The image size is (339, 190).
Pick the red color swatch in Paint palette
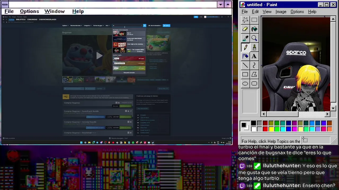(x=265, y=129)
